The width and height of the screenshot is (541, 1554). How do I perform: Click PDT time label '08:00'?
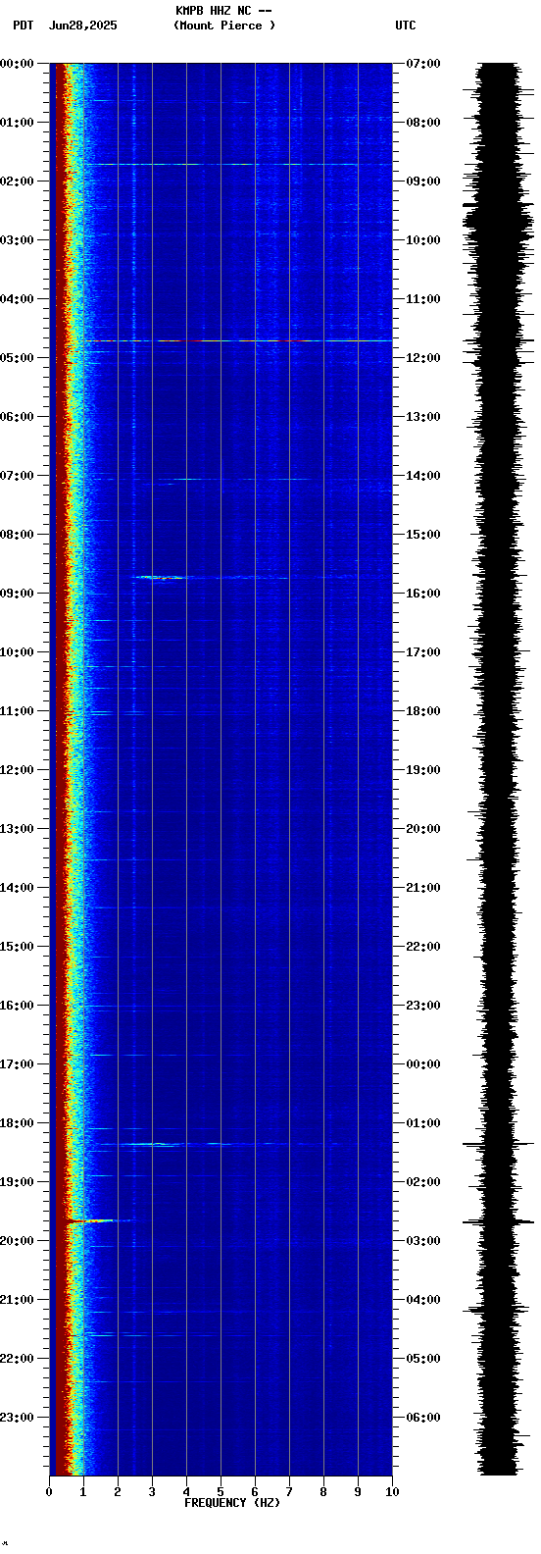17,535
